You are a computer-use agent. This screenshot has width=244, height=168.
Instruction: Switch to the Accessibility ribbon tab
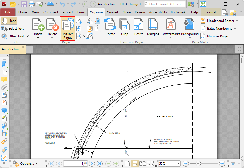158,12
